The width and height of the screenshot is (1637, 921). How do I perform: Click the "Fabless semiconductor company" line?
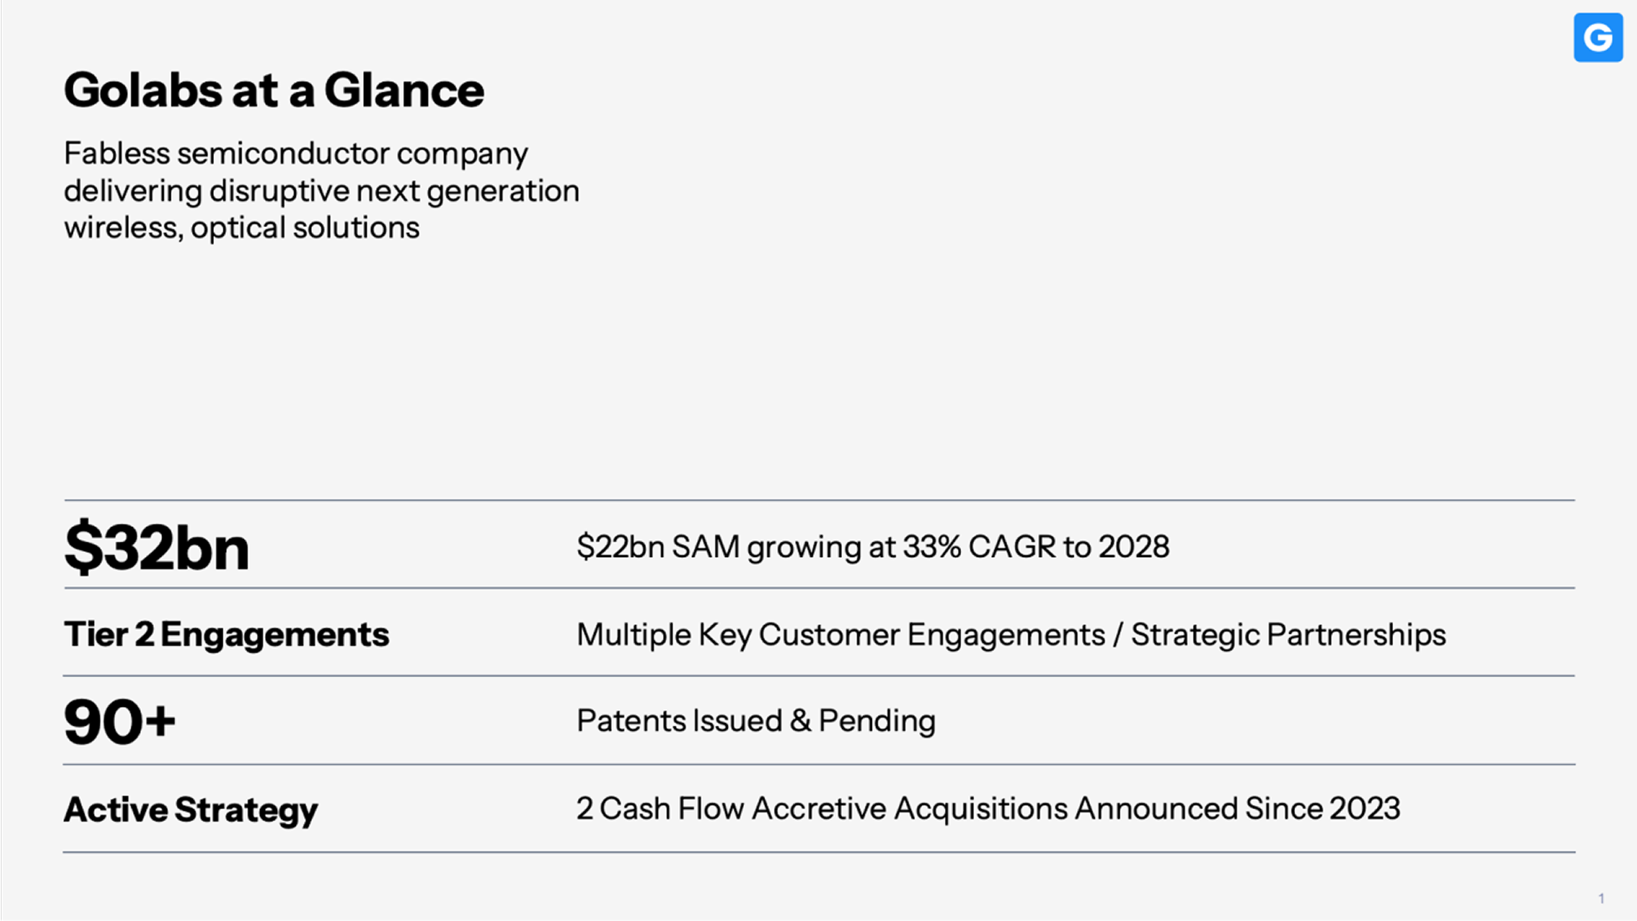pos(296,153)
